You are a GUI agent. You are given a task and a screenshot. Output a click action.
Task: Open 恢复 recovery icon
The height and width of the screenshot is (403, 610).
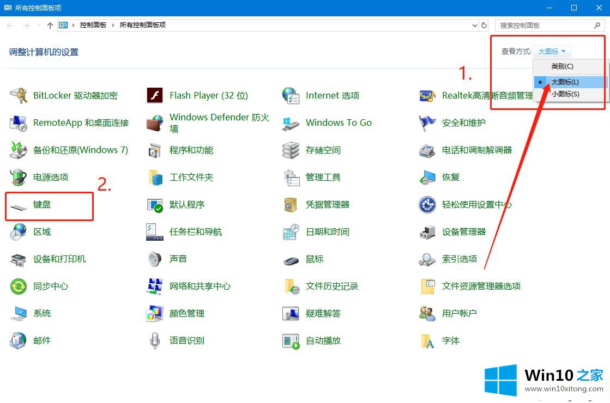pos(427,177)
